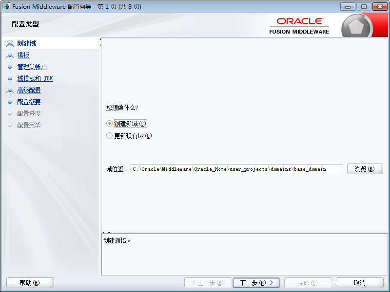Click the 管理员帐户 step bullet icon
This screenshot has width=390, height=292.
pyautogui.click(x=10, y=67)
